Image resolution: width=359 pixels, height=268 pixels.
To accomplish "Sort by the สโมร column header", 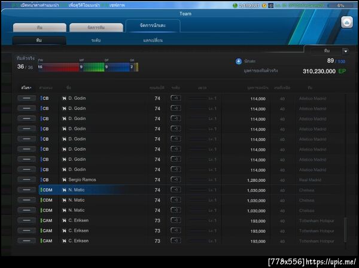I will pyautogui.click(x=26, y=88).
